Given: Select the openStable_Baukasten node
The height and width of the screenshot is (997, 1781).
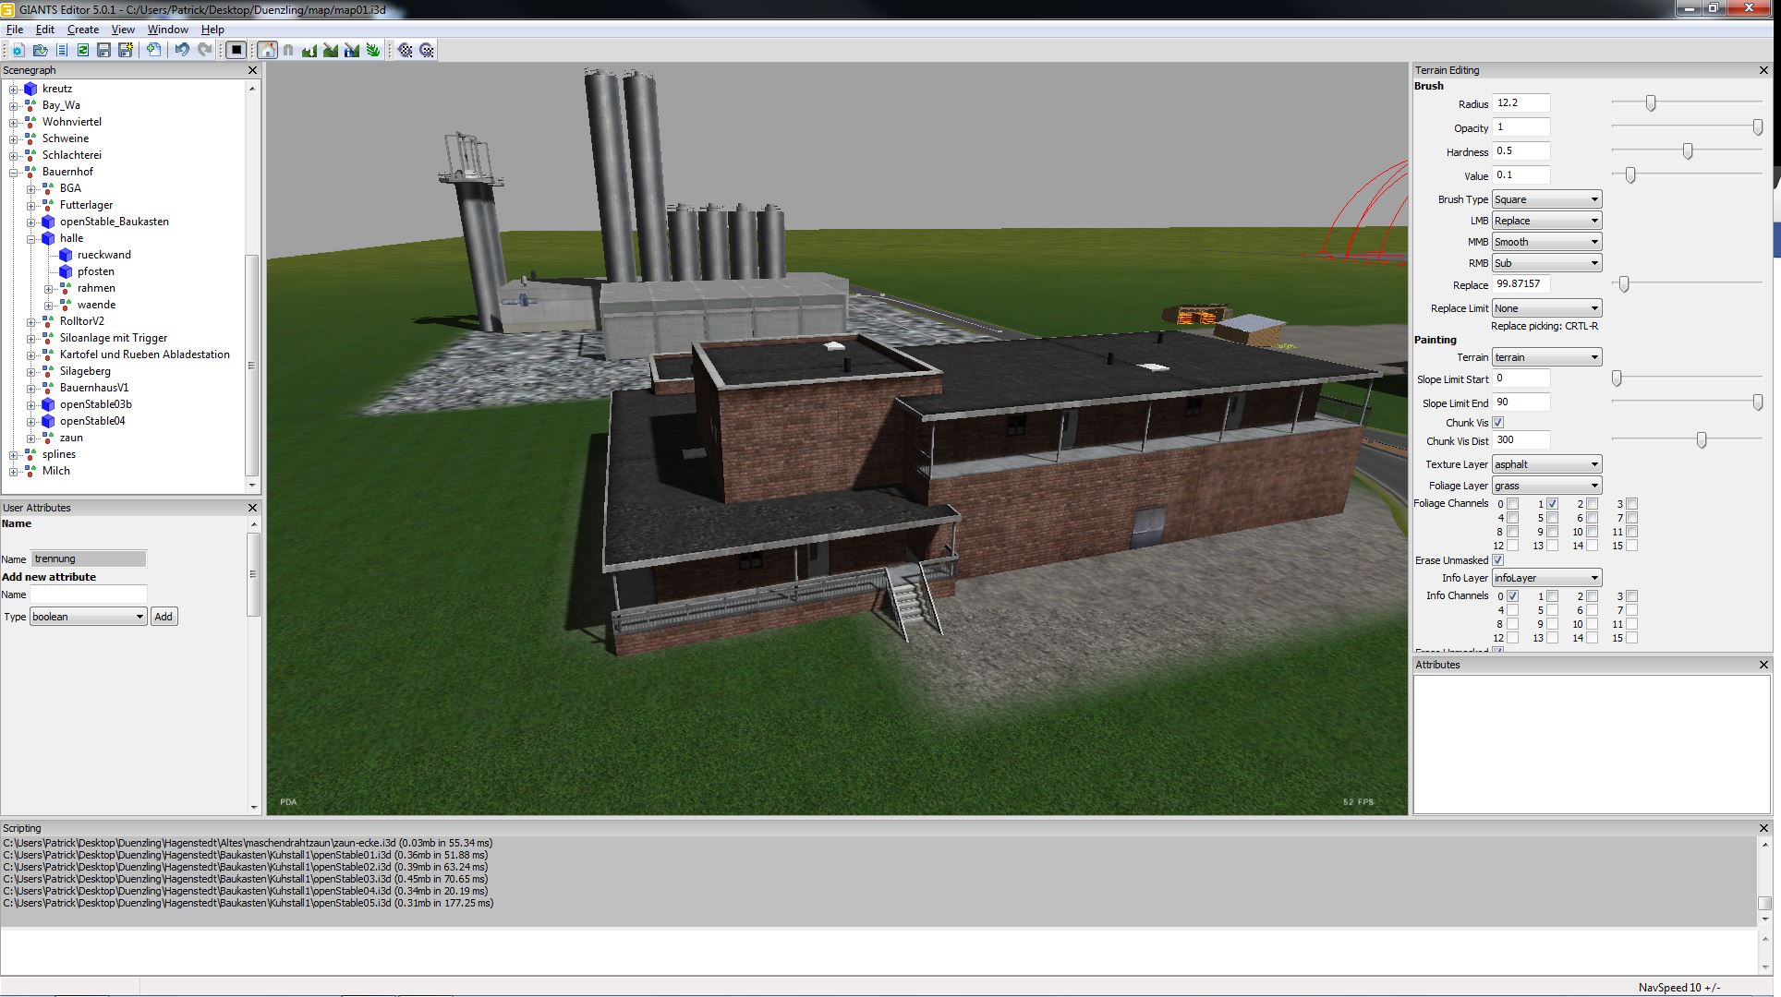Looking at the screenshot, I should 115,222.
